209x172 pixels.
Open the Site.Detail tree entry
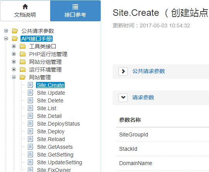pyautogui.click(x=49, y=116)
